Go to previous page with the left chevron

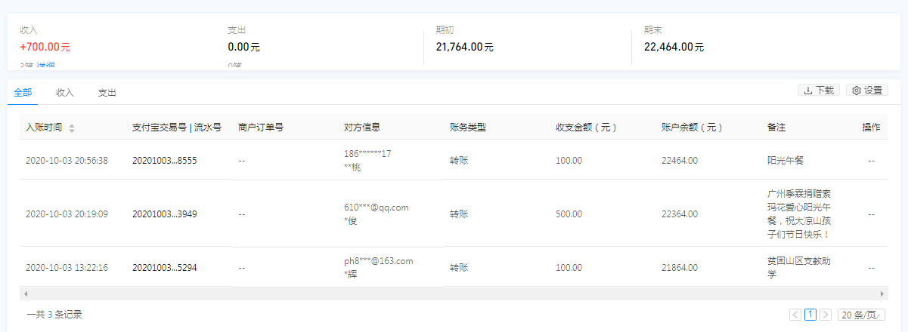[795, 315]
